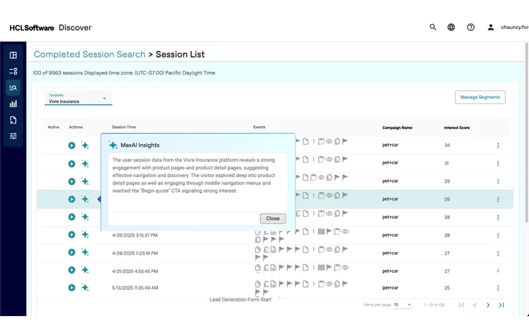The width and height of the screenshot is (529, 330).
Task: Jump to the last page of sessions
Action: coord(501,305)
